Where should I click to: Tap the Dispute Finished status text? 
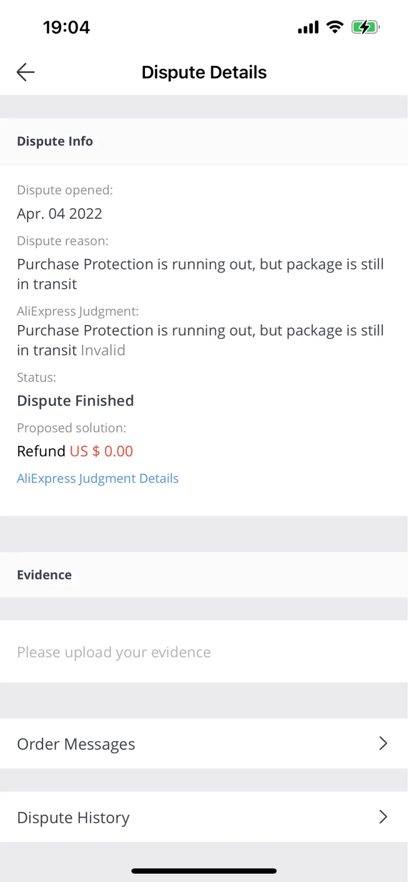click(x=75, y=401)
